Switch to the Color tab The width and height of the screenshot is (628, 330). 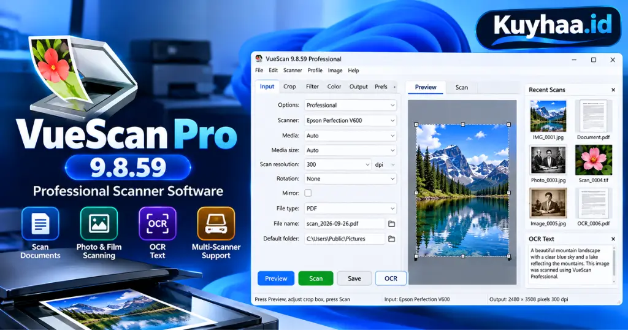334,86
